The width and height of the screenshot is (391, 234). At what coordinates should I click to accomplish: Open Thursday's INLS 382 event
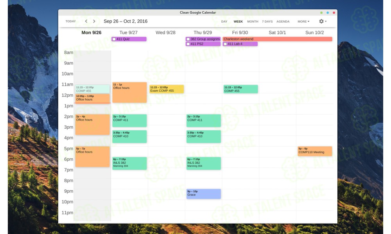tap(203, 163)
